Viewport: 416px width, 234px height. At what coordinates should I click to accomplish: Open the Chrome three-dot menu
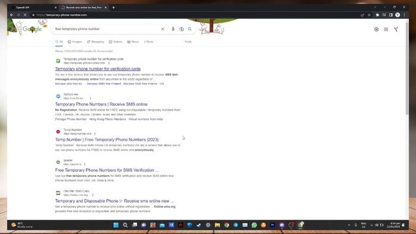[x=404, y=15]
